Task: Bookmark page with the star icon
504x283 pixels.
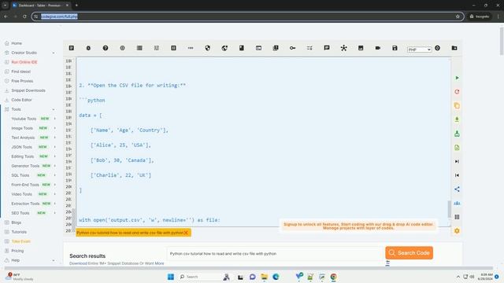Action: tap(458, 17)
